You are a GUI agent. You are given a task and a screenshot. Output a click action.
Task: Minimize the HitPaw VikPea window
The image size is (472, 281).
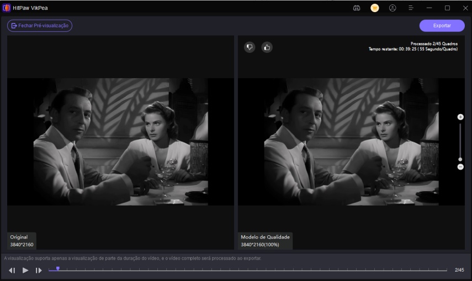coord(429,8)
